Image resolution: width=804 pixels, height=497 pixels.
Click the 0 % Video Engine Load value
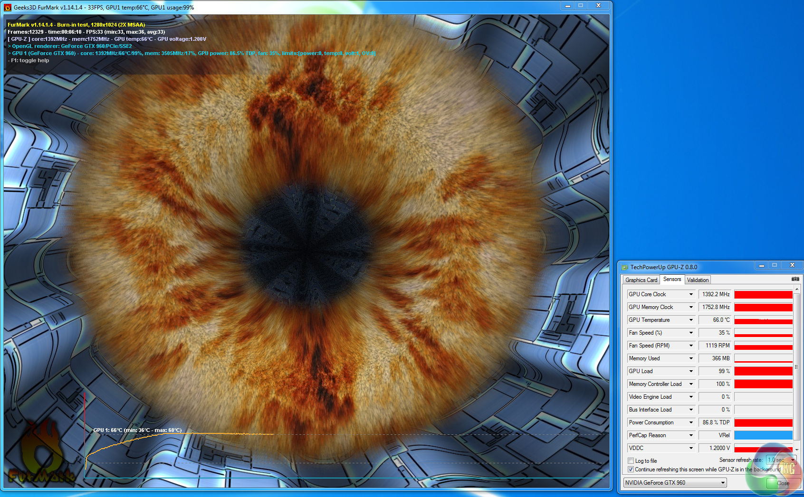point(716,397)
